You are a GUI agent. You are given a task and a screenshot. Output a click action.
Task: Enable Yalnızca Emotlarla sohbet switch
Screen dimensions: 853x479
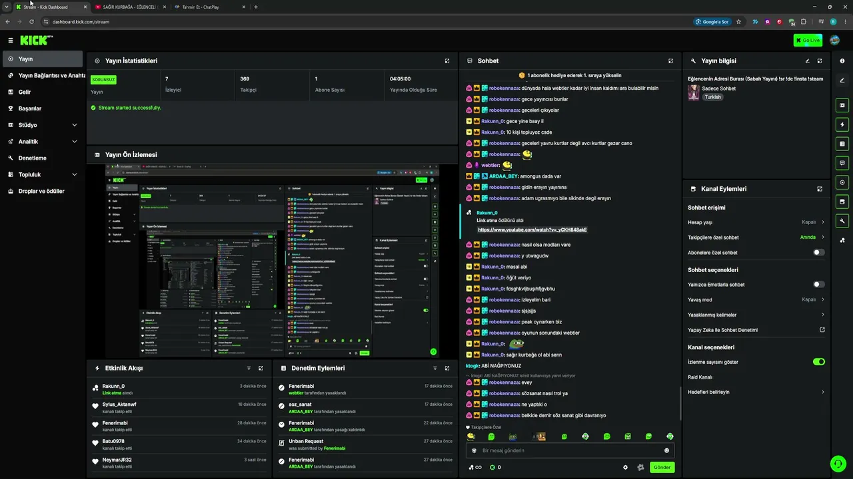tap(819, 285)
